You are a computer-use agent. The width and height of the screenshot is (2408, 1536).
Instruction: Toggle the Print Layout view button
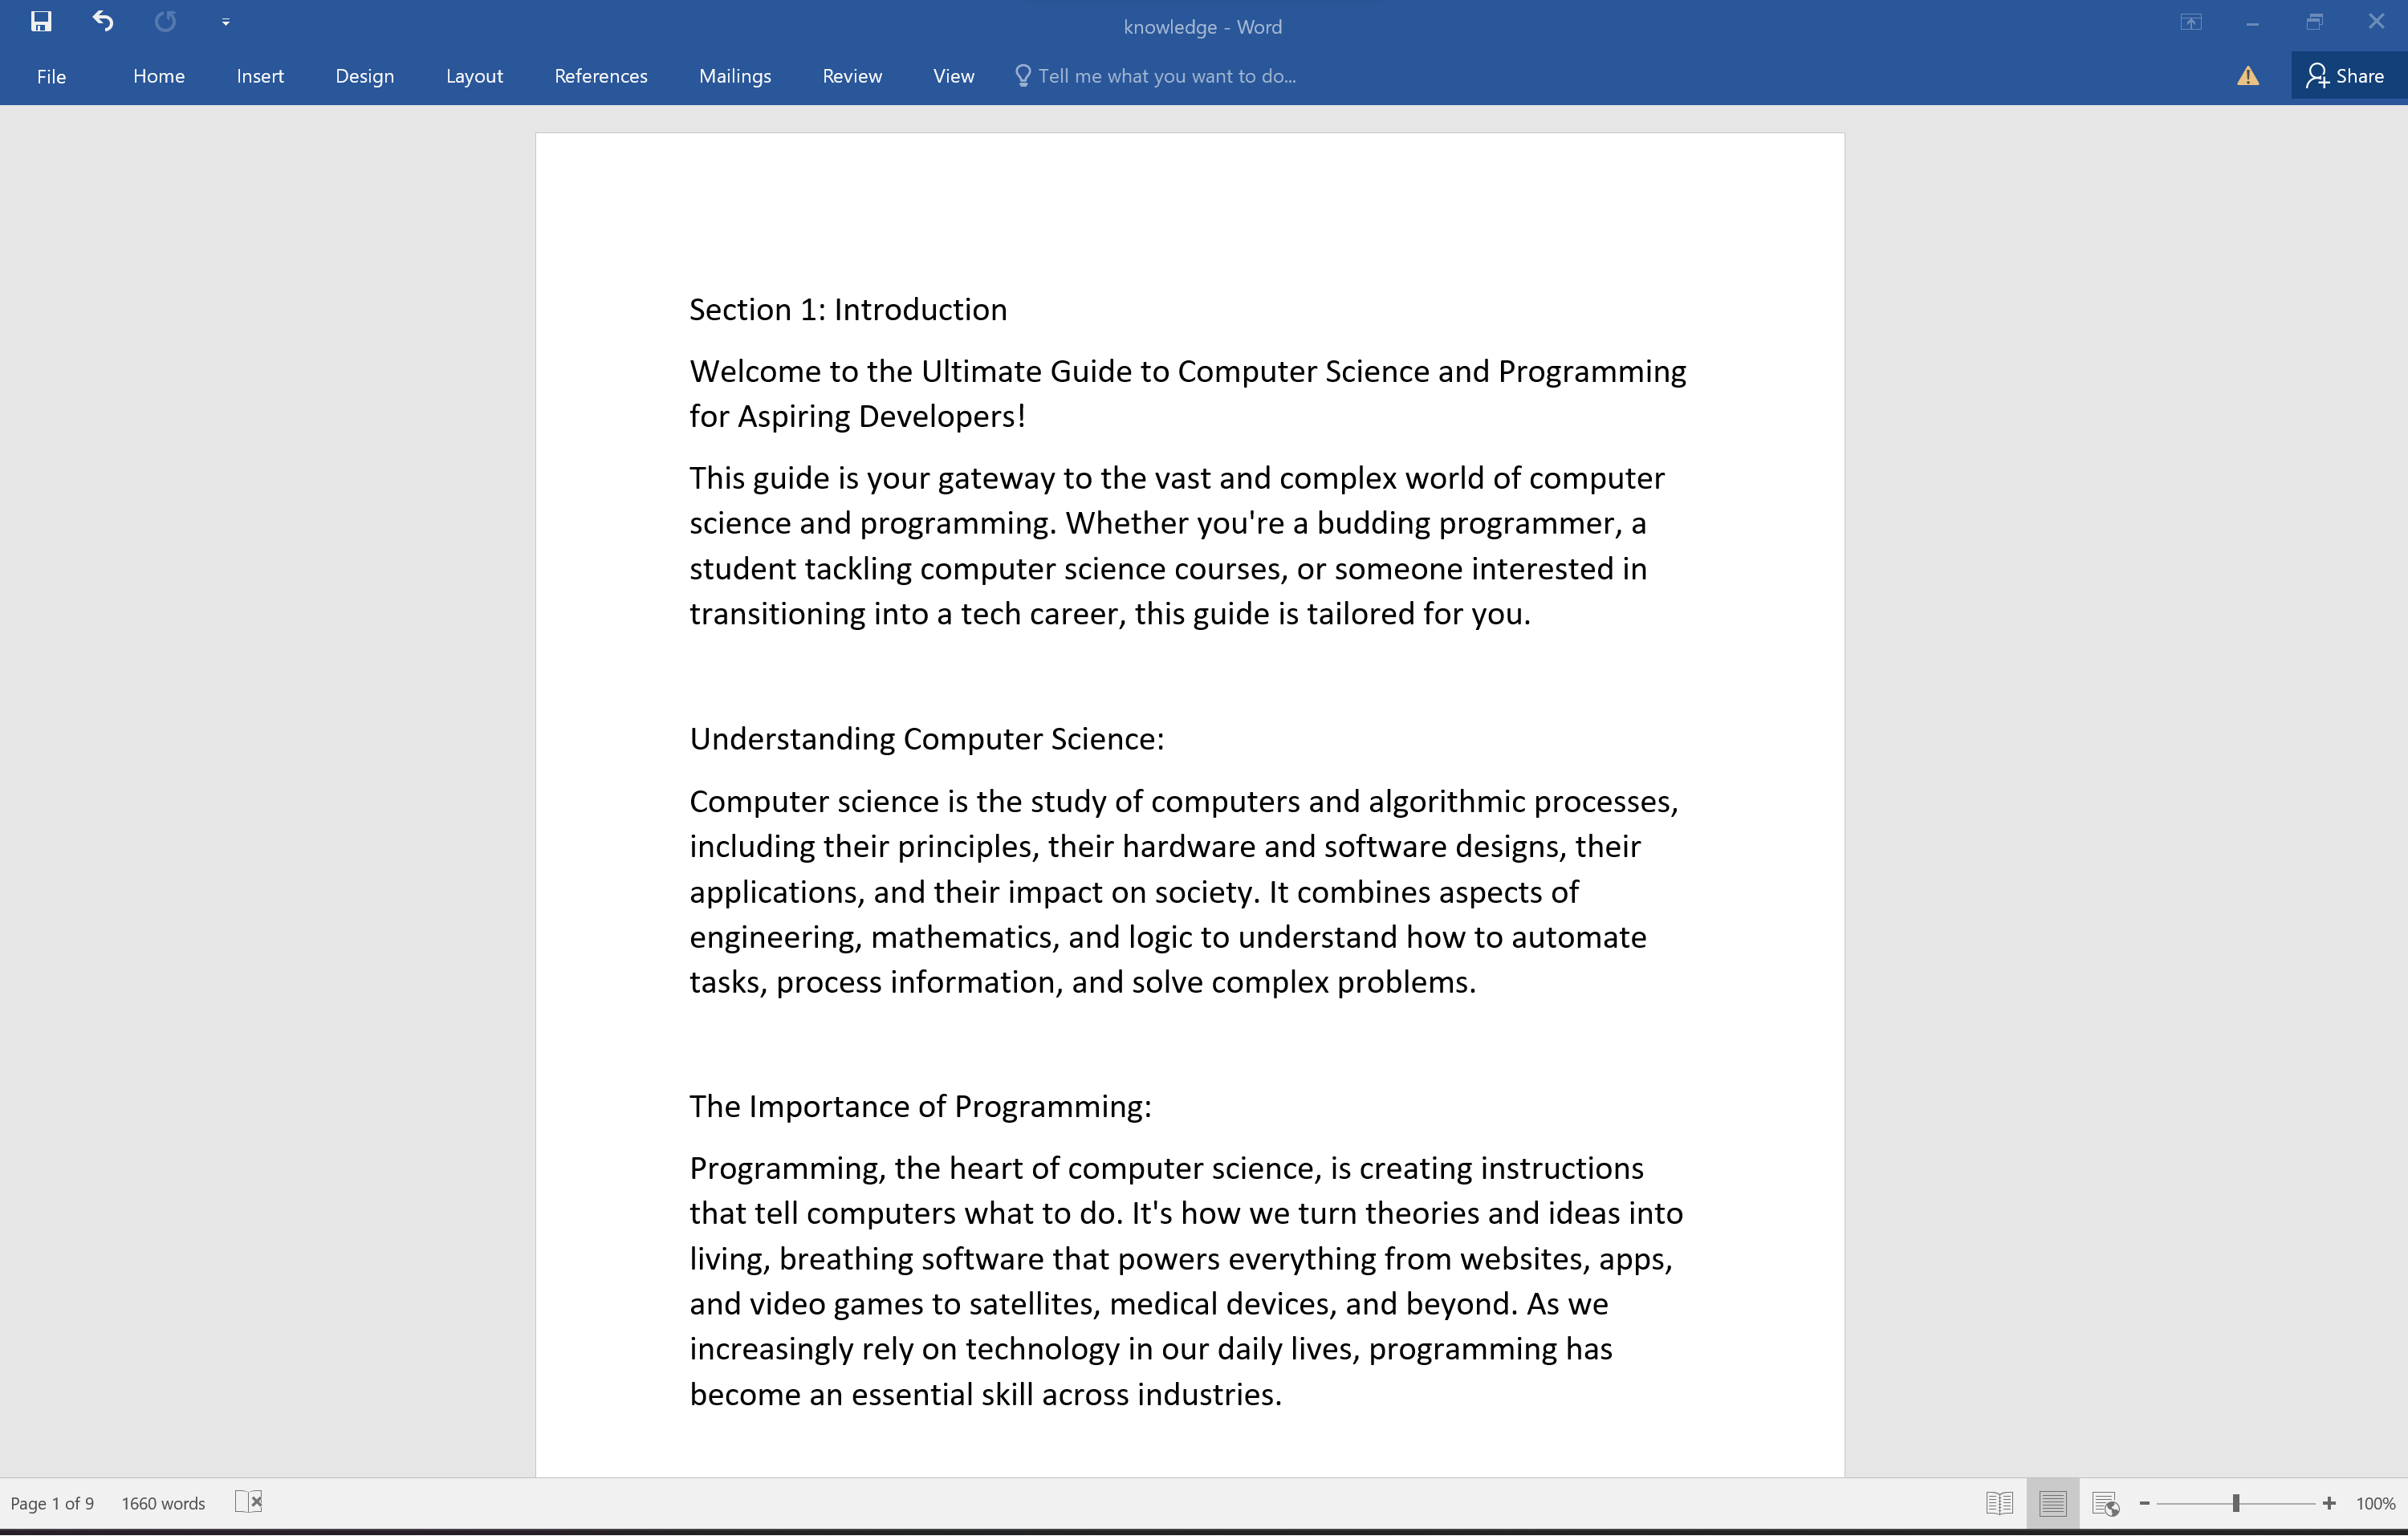[2052, 1503]
